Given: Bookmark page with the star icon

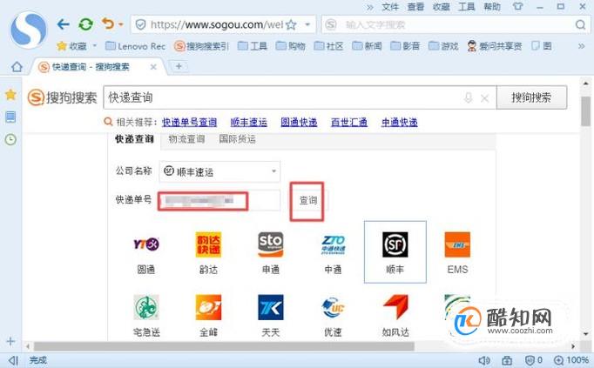Looking at the screenshot, I should click(x=291, y=25).
